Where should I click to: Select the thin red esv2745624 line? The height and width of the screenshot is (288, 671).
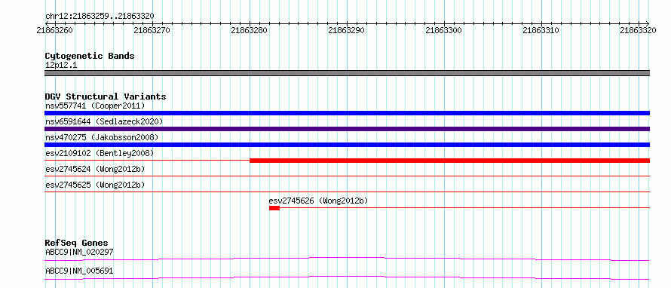(x=347, y=176)
